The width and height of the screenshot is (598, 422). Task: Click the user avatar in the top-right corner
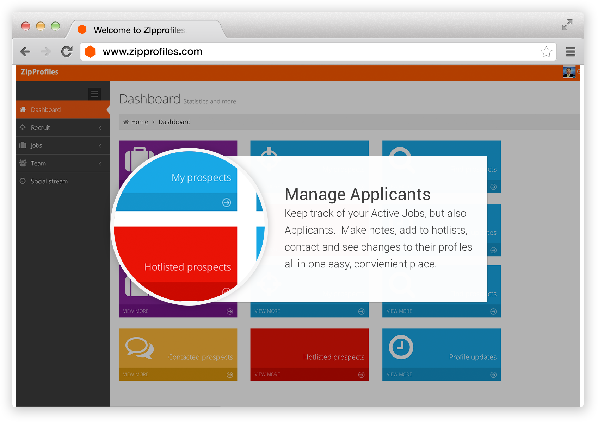click(569, 72)
